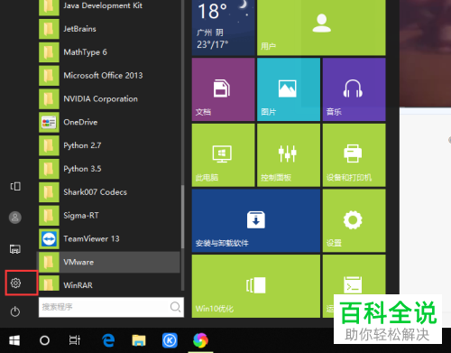Viewport: 451px width, 353px height.
Task: Open the weather tile showing 18°
Action: point(224,28)
